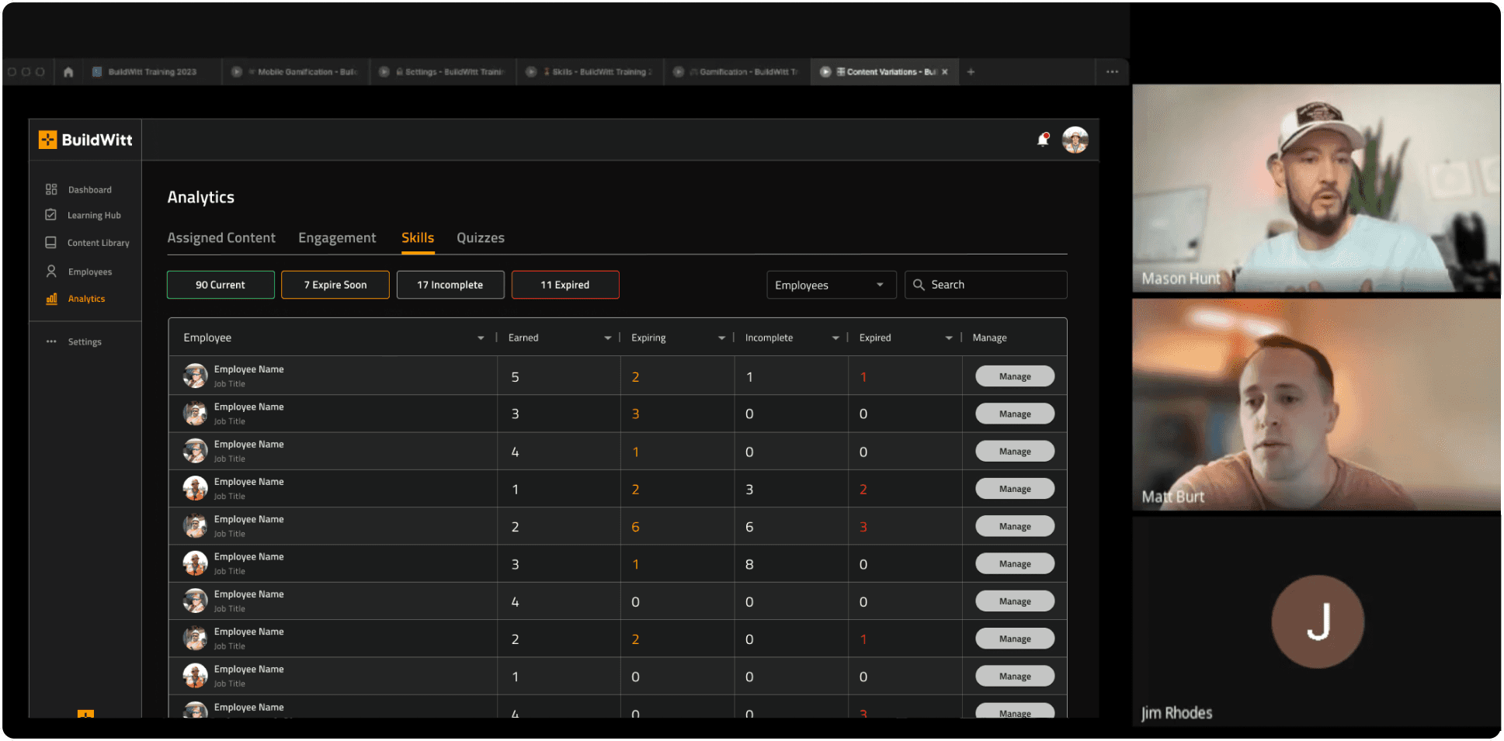
Task: Switch to the Gamification browser tab
Action: [x=738, y=72]
